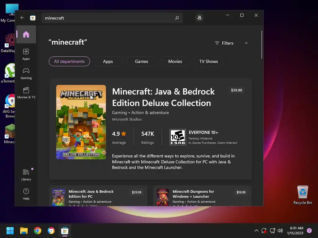The image size is (318, 238).
Task: Filter results by Games
Action: 142,61
